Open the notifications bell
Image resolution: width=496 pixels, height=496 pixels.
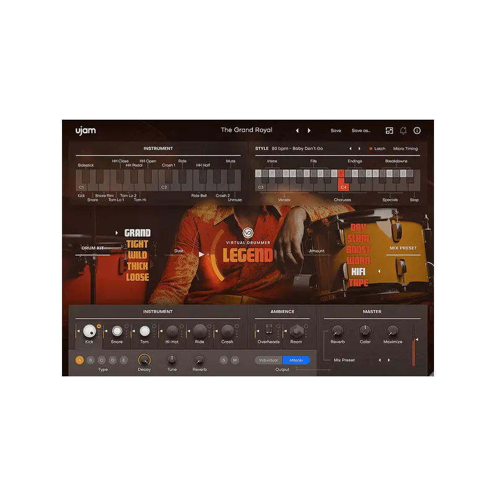pos(404,131)
